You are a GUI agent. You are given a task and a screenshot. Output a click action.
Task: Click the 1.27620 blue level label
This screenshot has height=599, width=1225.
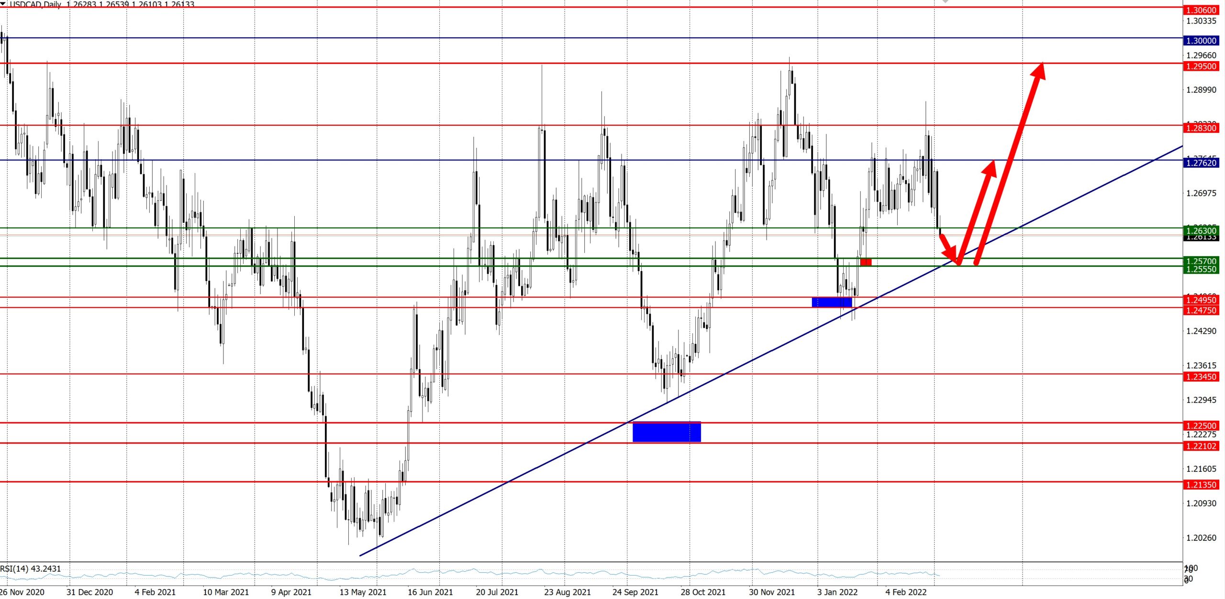[x=1201, y=163]
